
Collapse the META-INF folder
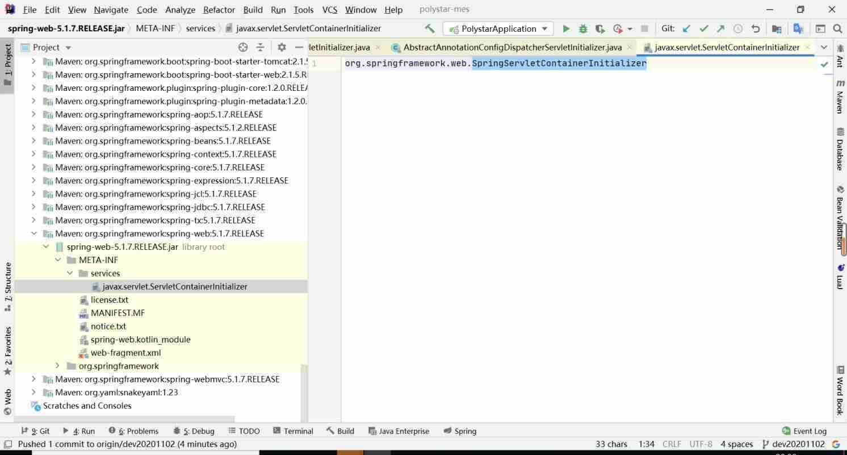[x=57, y=260]
